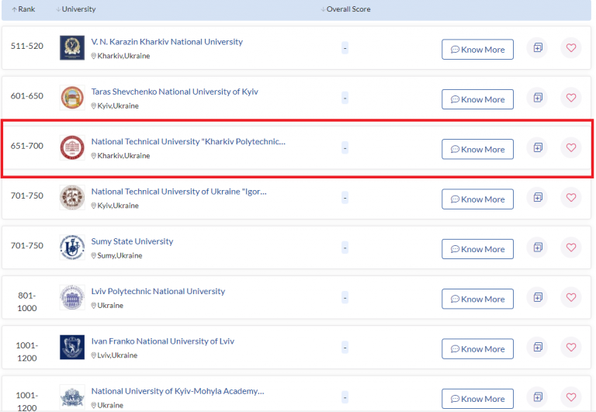Open Taras Shevchenko National University of Kyiv link
596x412 pixels.
pyautogui.click(x=175, y=92)
